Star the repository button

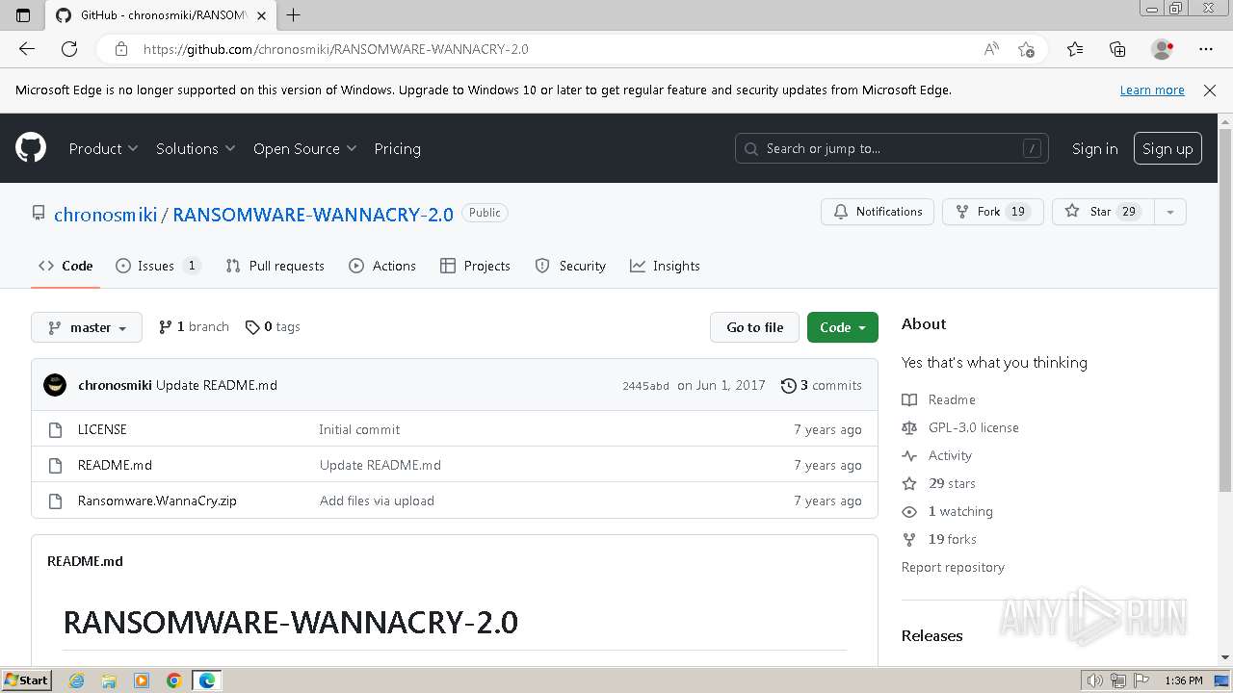point(1104,212)
